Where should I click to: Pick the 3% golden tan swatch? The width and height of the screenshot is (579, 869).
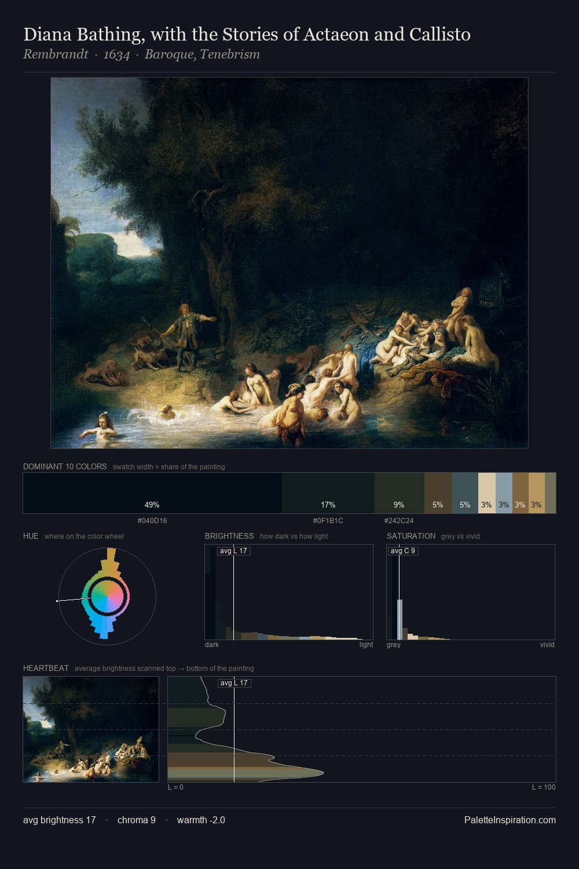[537, 493]
